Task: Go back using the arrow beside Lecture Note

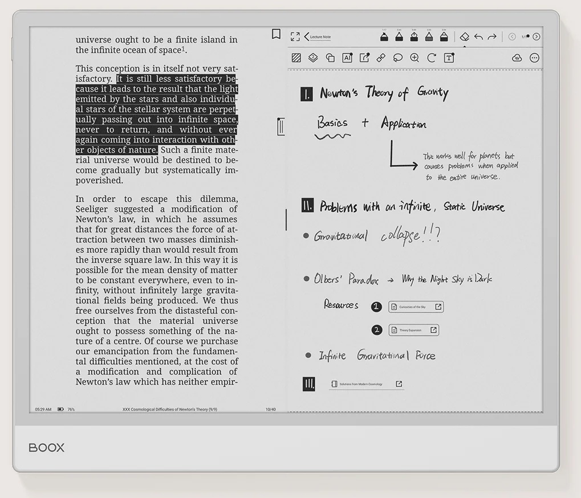Action: tap(307, 36)
